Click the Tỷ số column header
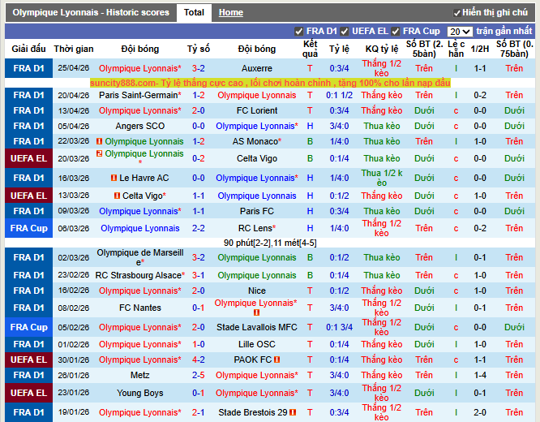Screen dimensions: 540x422 pos(199,49)
